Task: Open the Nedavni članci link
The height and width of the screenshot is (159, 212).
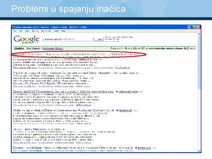Action: (x=53, y=48)
